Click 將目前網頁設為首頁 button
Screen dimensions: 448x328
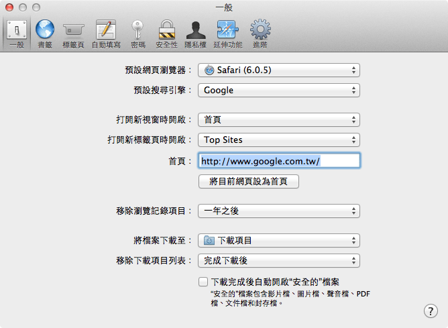[249, 181]
